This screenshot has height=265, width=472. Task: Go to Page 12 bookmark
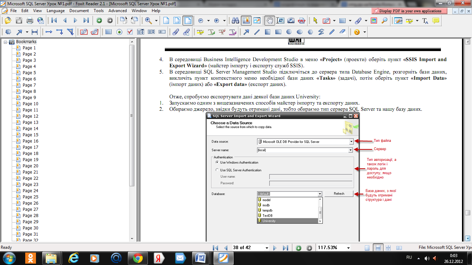click(x=30, y=116)
